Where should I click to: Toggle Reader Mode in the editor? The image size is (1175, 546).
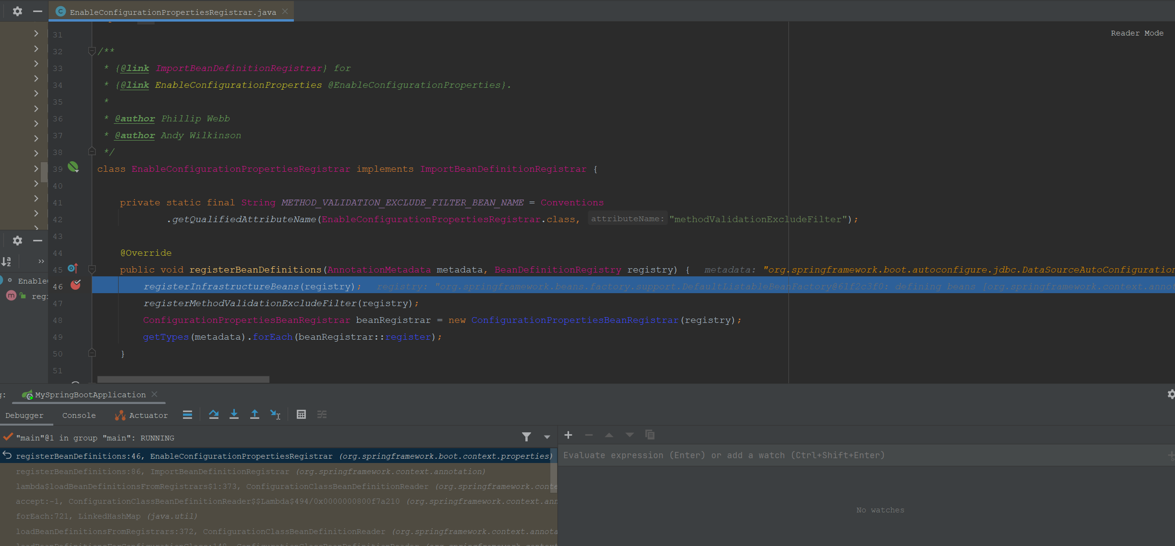pyautogui.click(x=1137, y=33)
